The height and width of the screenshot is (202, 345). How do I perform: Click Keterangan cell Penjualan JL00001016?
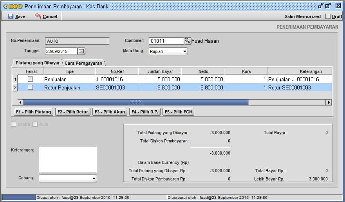(x=300, y=79)
